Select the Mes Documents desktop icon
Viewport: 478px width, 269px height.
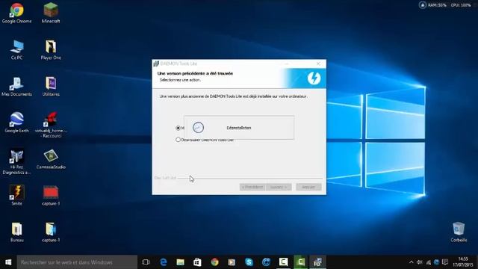(x=16, y=87)
